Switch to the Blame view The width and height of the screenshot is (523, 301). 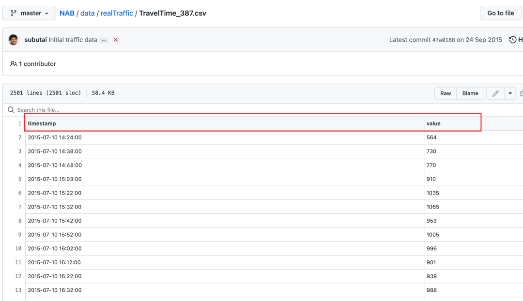coord(470,93)
